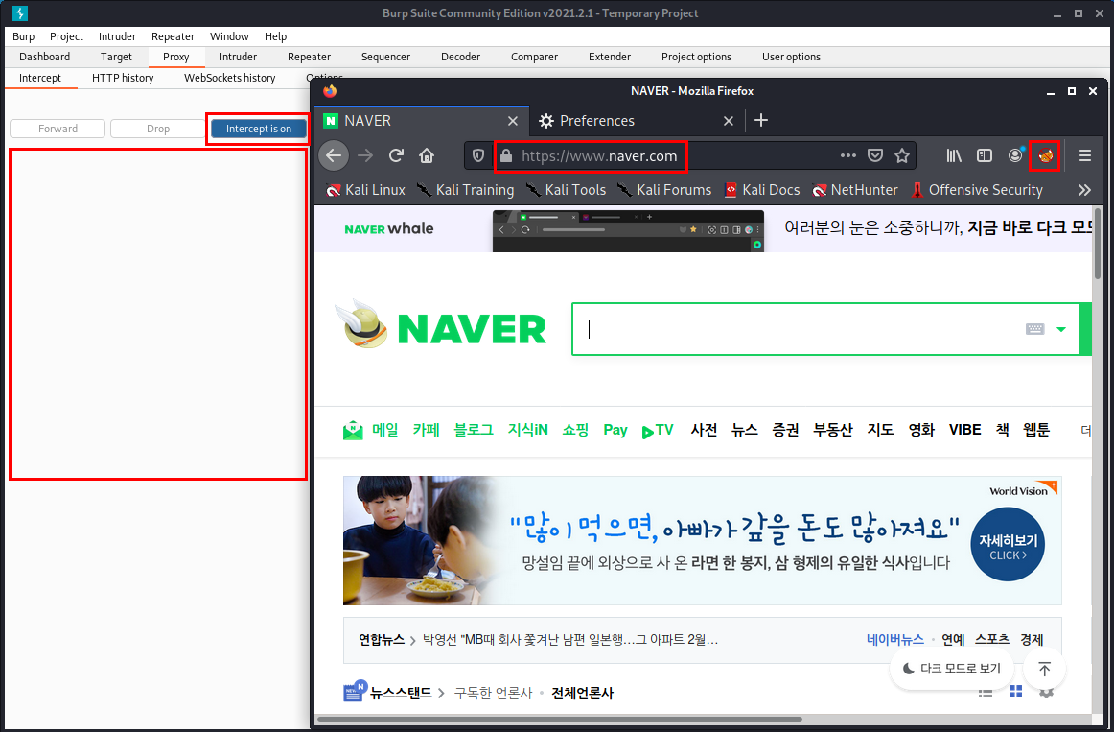Viewport: 1114px width, 732px height.
Task: Click the Firefox horizontal scrollbar
Action: [x=561, y=720]
